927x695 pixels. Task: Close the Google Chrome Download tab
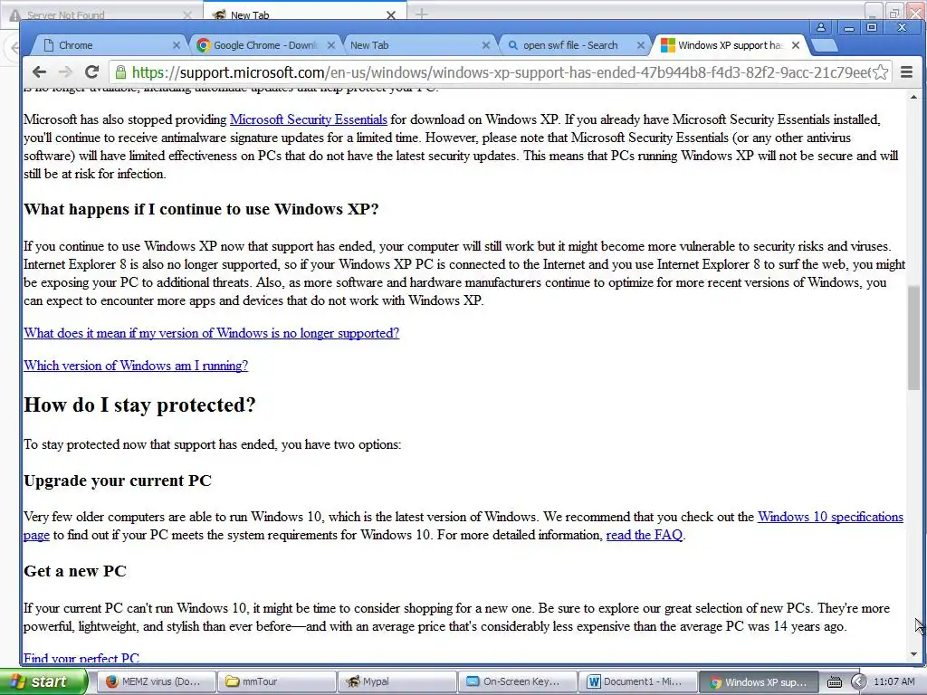tap(331, 45)
